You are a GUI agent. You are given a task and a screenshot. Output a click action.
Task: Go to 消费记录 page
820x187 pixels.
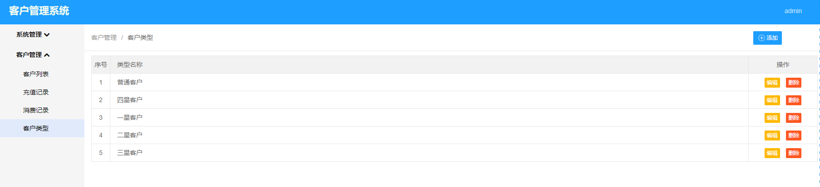tap(36, 110)
